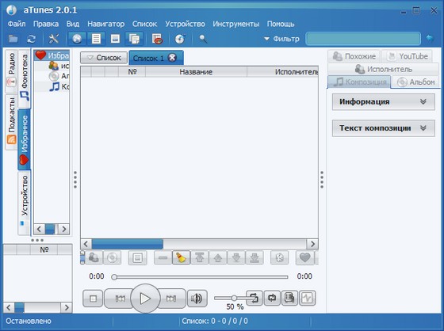Screen dimensions: 444x331
Task: Move selection up arrow button
Action: [218, 257]
